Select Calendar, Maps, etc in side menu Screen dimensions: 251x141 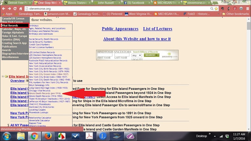coord(14,29)
